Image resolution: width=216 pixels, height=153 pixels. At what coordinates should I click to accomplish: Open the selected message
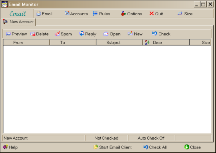[112, 34]
